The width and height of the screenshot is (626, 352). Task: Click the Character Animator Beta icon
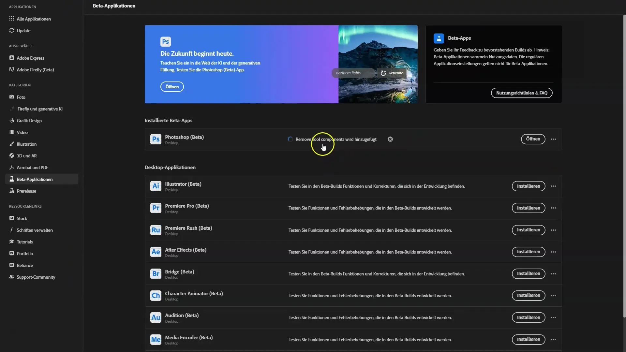155,295
